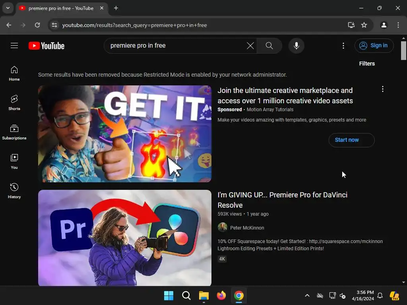The height and width of the screenshot is (305, 407).
Task: Click the install app icon in address bar
Action: [351, 25]
